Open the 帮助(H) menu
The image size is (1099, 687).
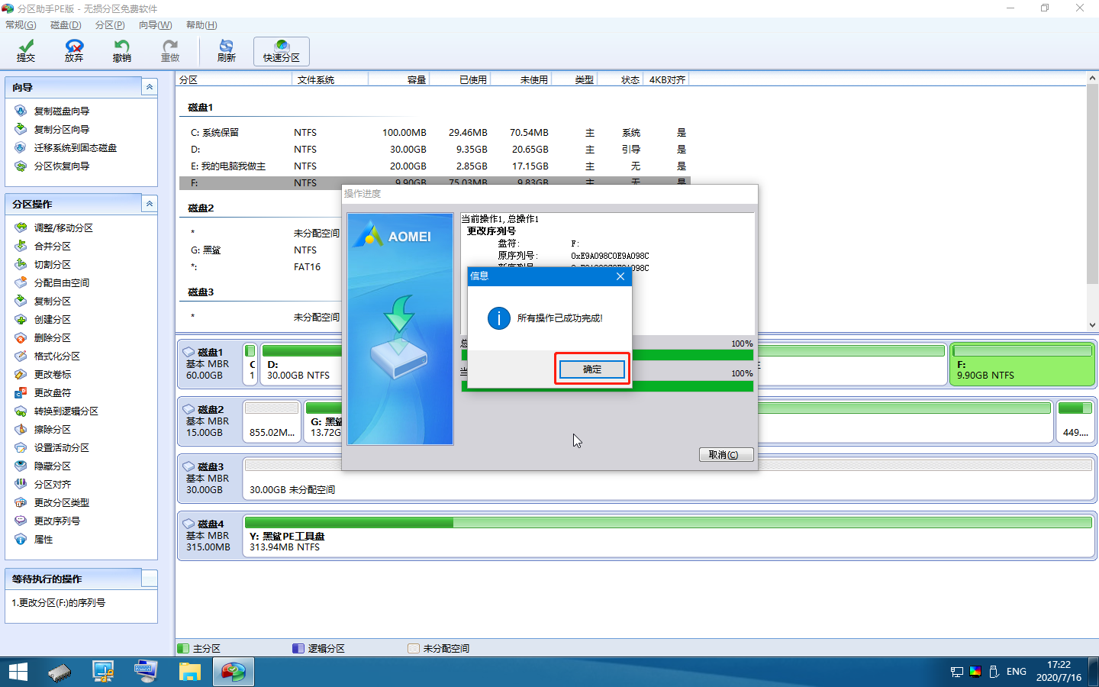pyautogui.click(x=201, y=25)
